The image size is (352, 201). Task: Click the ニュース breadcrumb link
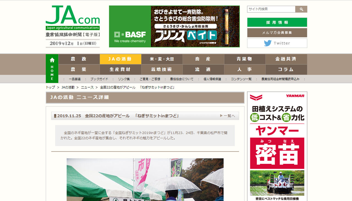87,87
